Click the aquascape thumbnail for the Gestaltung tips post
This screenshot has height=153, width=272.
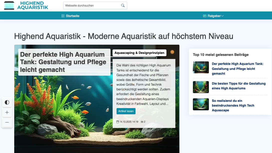click(201, 87)
